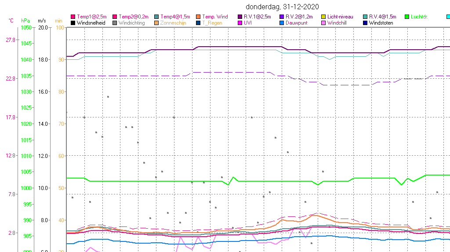This screenshot has height=252, width=450.
Task: Select the Windstoten legend item
Action: (381, 23)
